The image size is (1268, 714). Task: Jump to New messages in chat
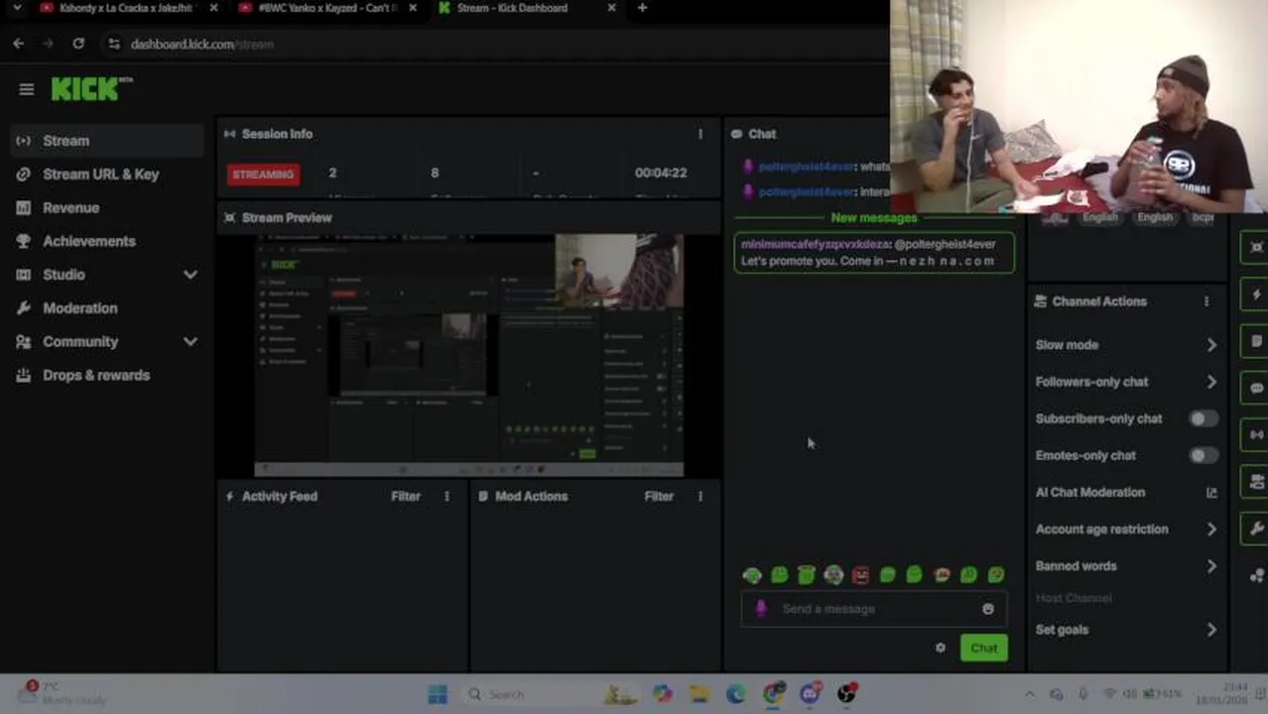874,218
